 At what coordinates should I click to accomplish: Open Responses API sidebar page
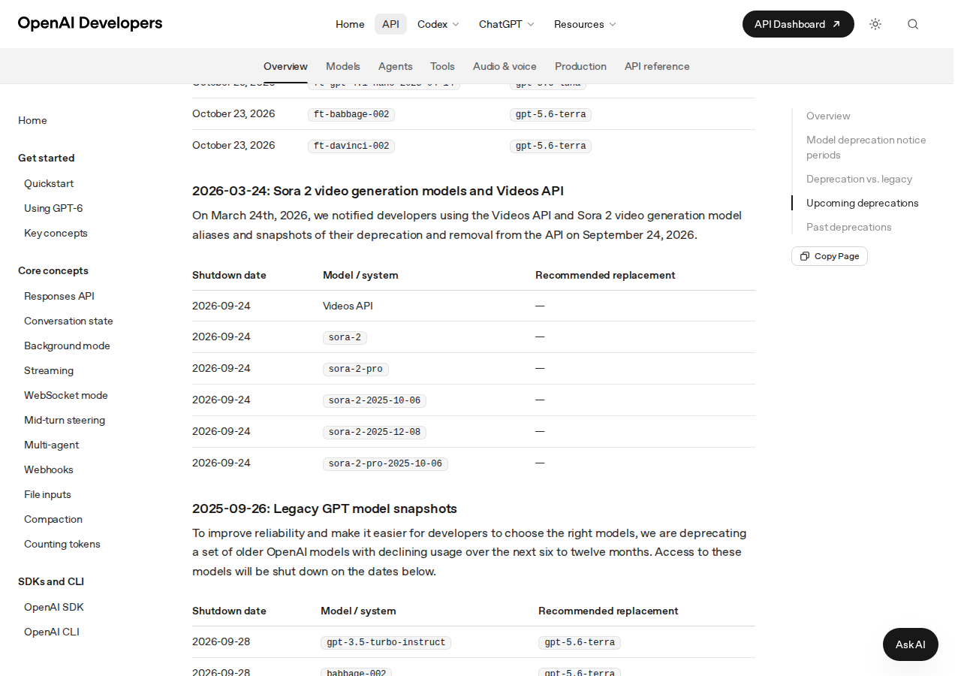[59, 296]
